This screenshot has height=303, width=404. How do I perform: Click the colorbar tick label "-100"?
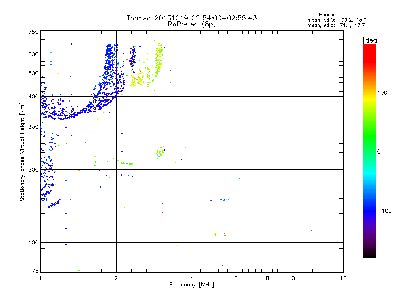point(384,211)
